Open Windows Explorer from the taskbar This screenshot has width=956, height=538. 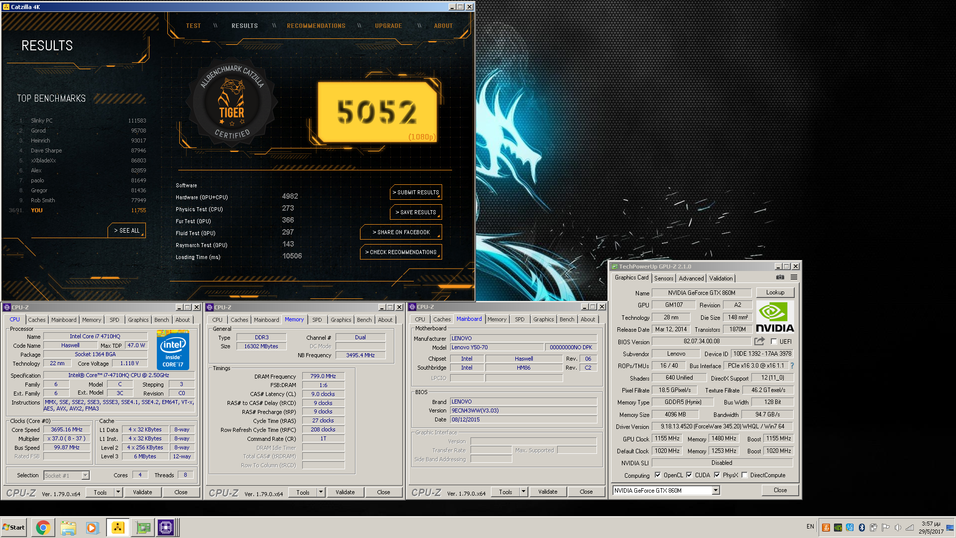(x=68, y=528)
